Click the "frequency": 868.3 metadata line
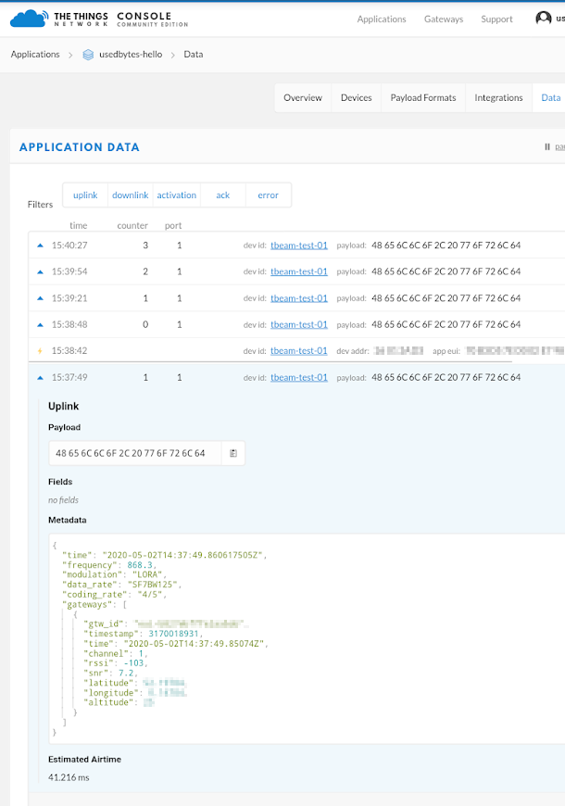Image resolution: width=565 pixels, height=806 pixels. [x=109, y=565]
